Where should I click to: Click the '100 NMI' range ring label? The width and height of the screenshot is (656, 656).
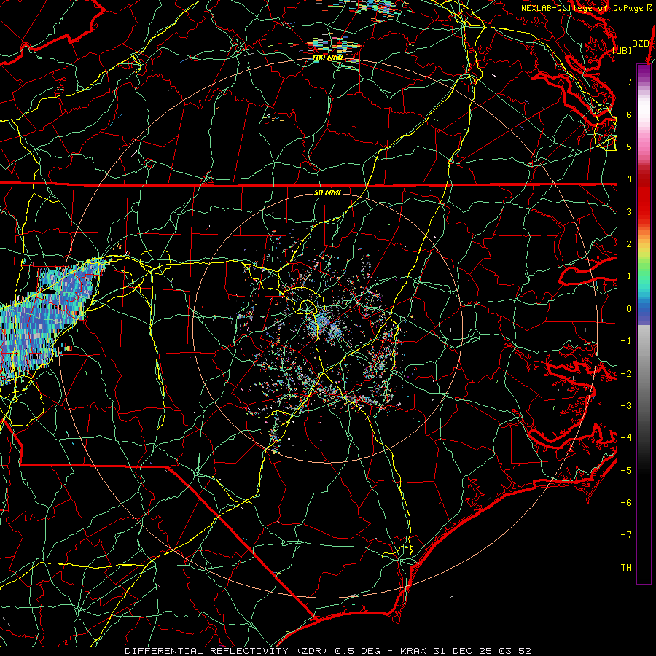coord(327,58)
